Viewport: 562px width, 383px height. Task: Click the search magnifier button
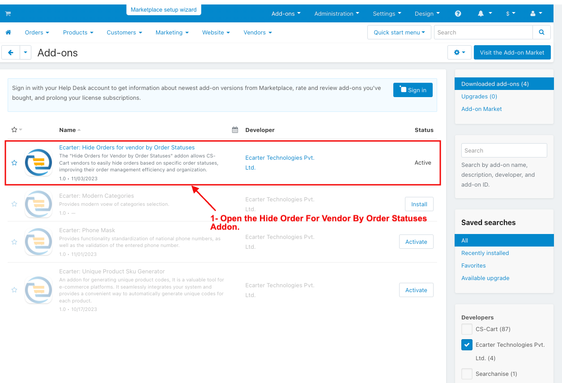(541, 32)
